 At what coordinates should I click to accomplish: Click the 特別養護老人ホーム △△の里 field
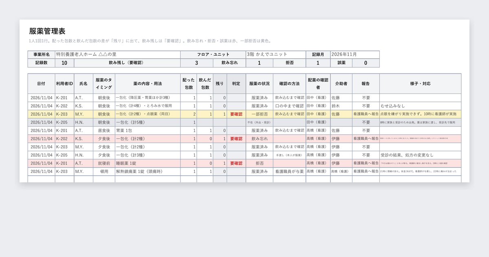point(118,55)
